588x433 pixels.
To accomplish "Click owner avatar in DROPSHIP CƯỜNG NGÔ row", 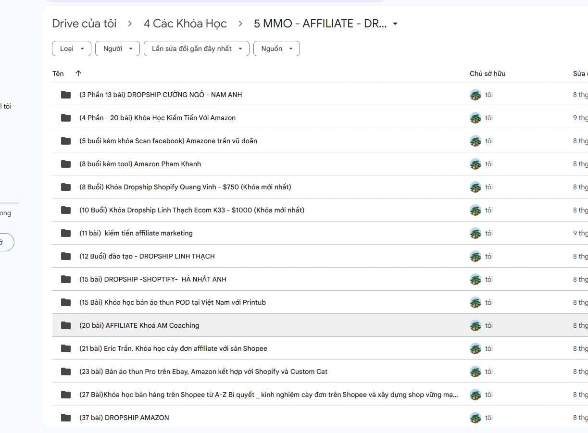I will click(475, 95).
